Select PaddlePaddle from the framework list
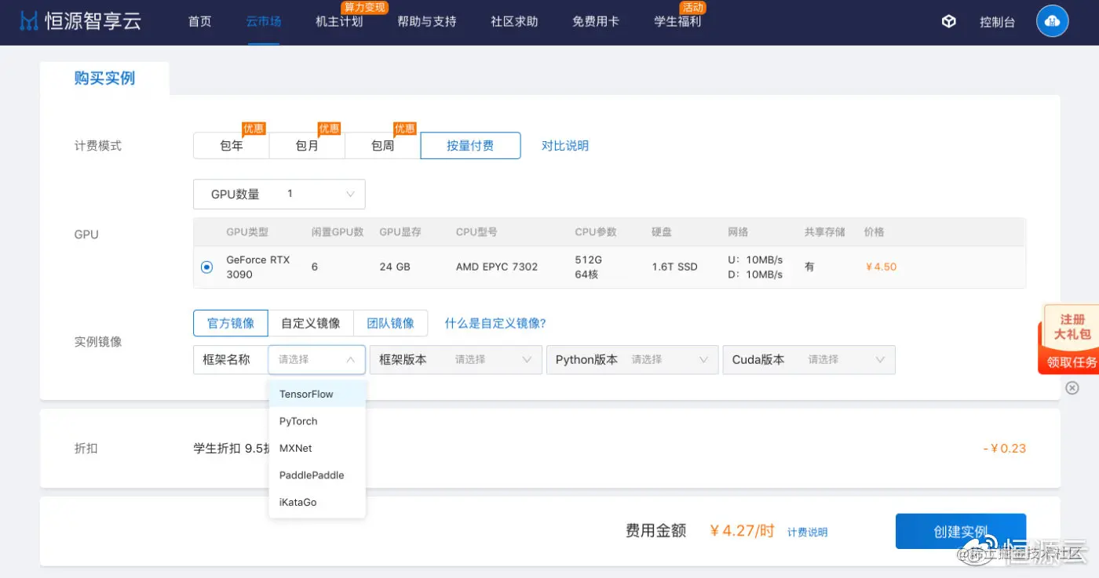1099x578 pixels. 316,475
